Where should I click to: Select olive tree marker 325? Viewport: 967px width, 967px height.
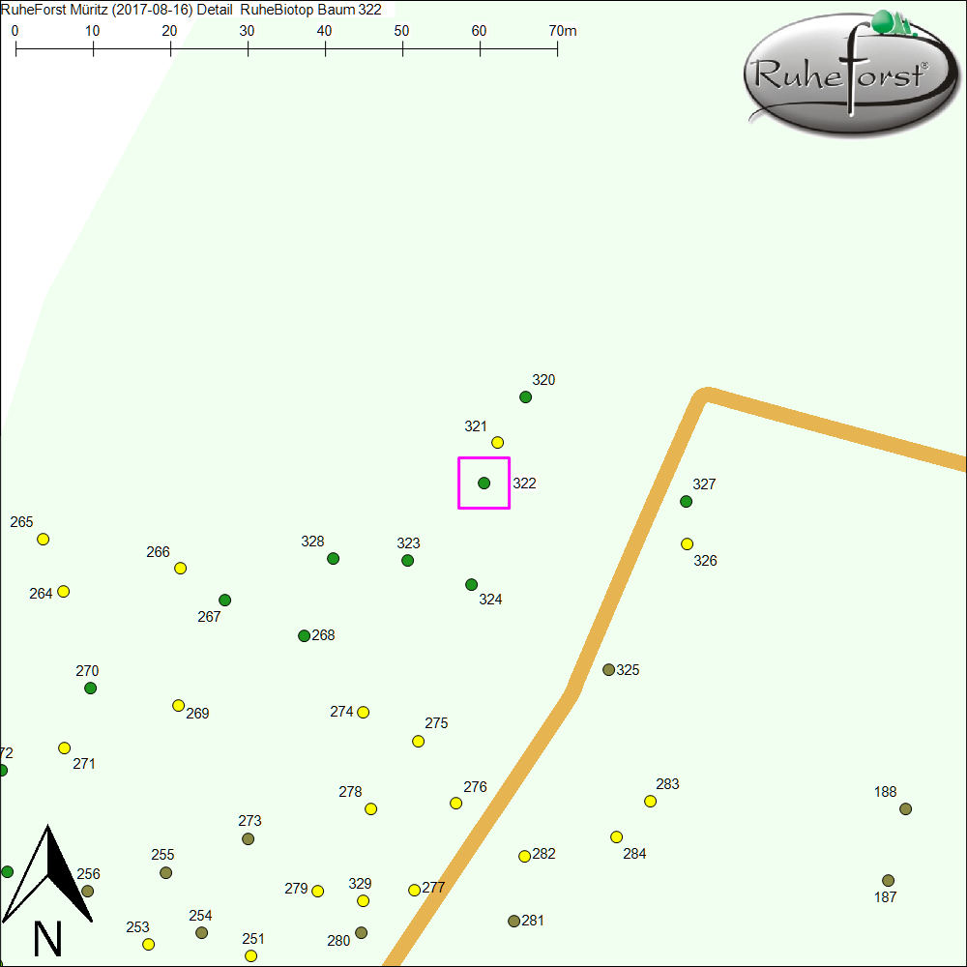608,669
